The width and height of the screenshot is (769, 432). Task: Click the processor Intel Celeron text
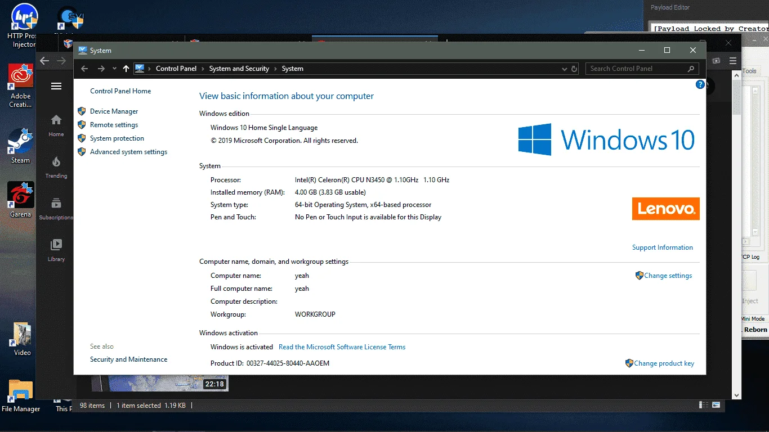(372, 180)
